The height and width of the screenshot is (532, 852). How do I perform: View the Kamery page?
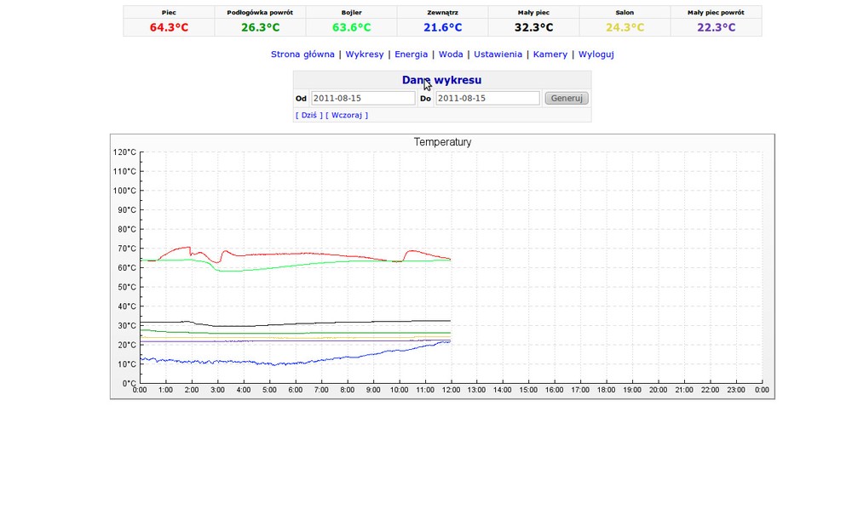coord(550,54)
